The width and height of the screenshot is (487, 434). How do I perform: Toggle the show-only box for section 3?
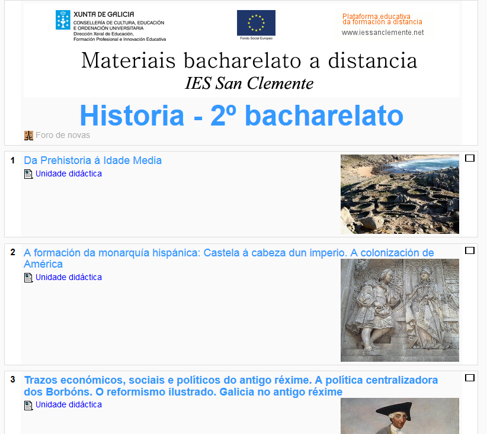(x=470, y=378)
